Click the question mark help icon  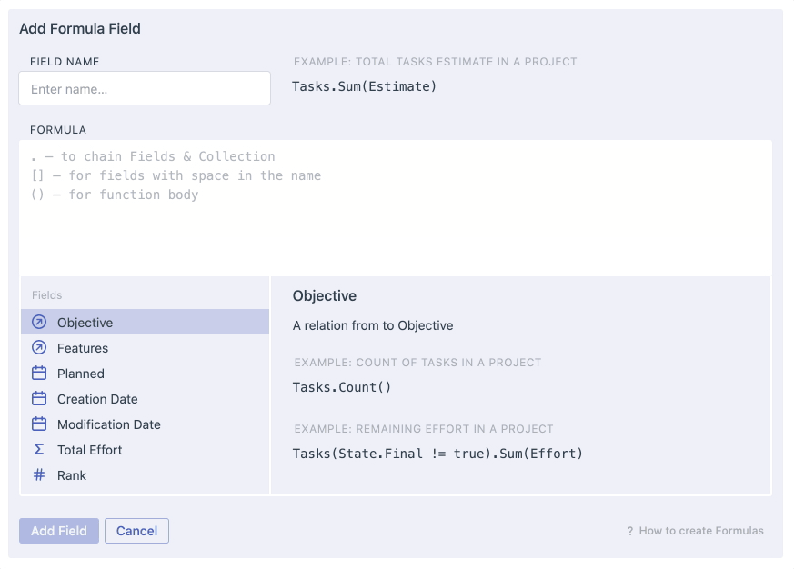point(630,531)
